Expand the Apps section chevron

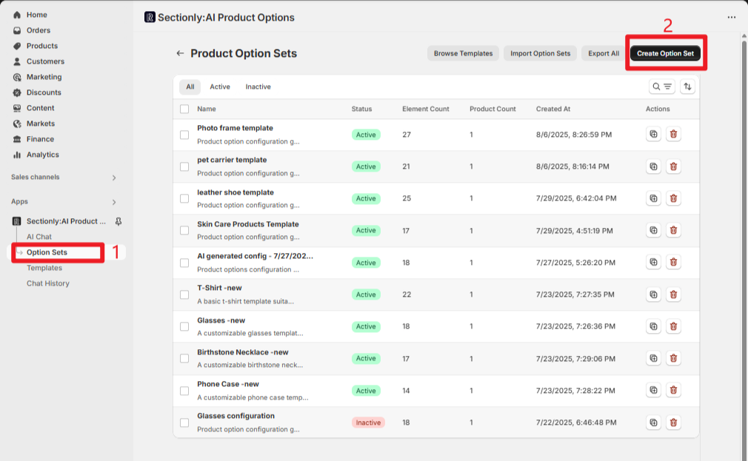coord(114,202)
